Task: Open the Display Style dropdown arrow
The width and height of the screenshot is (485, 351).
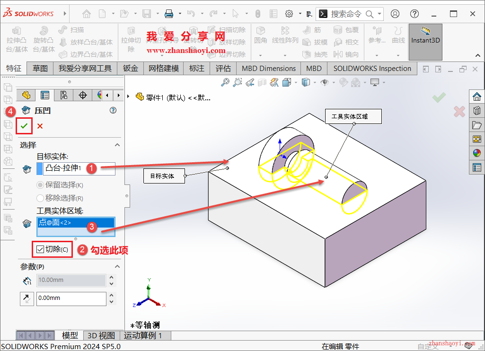Action: (x=315, y=82)
